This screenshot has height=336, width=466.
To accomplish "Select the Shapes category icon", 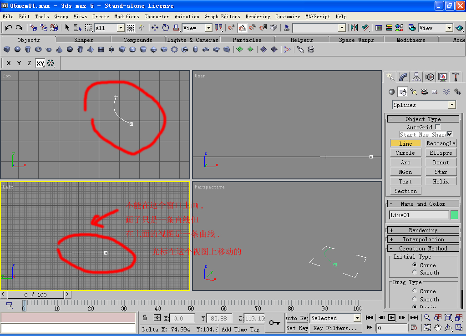I will click(403, 92).
